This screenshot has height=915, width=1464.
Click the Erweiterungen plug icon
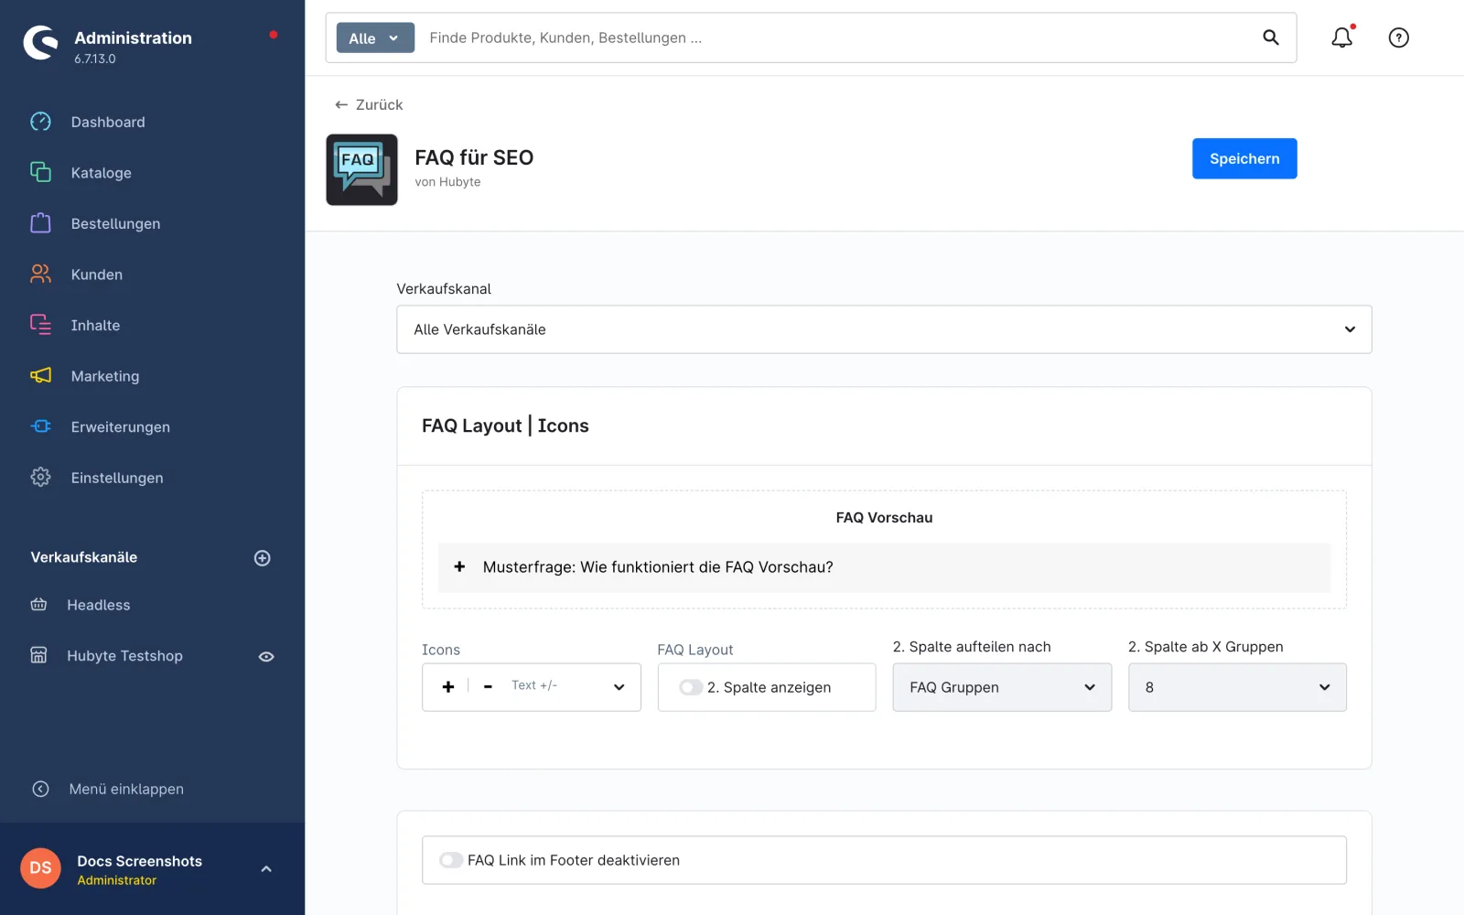click(x=40, y=426)
